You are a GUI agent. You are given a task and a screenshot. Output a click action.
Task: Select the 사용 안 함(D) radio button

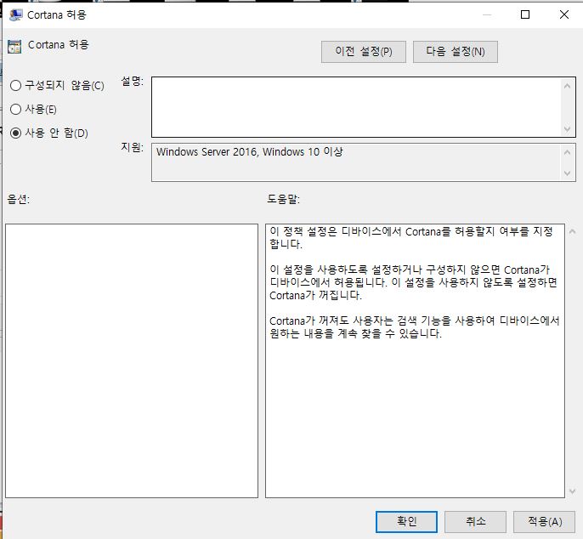point(15,133)
